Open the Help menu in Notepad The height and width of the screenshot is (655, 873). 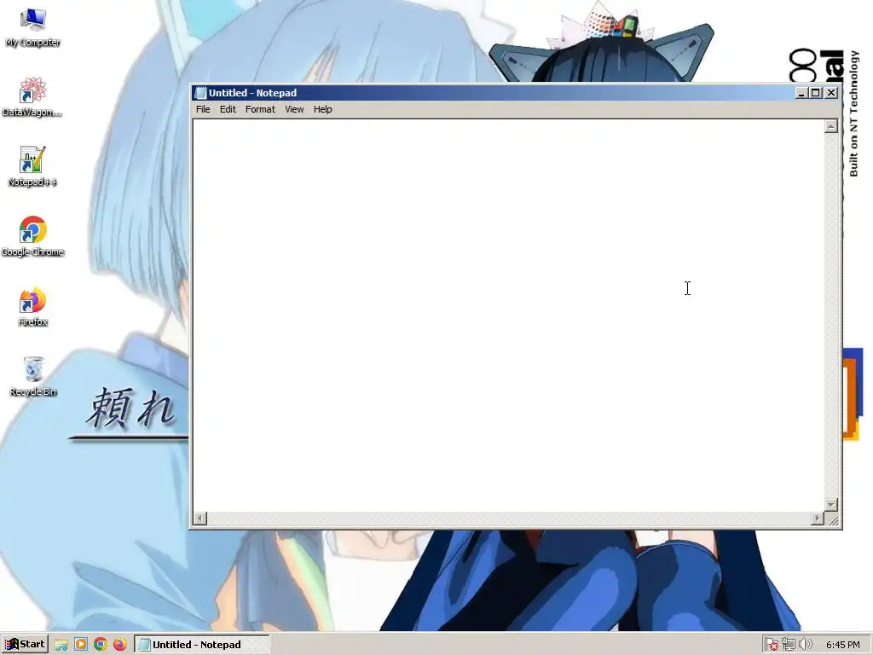coord(322,109)
